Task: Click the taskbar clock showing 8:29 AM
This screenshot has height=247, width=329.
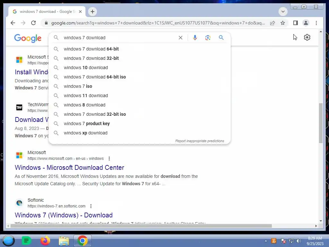Action: coord(315,241)
